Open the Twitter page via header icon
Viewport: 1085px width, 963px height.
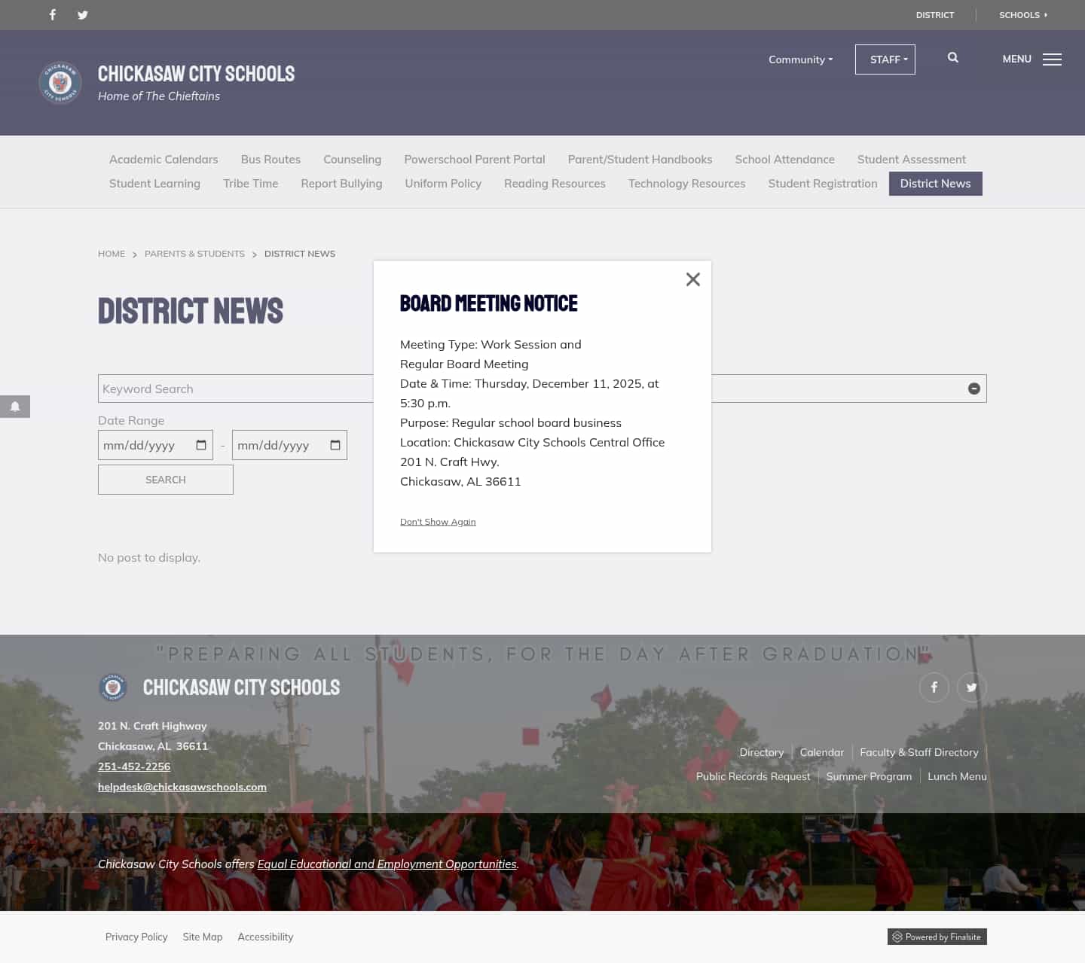(x=82, y=15)
